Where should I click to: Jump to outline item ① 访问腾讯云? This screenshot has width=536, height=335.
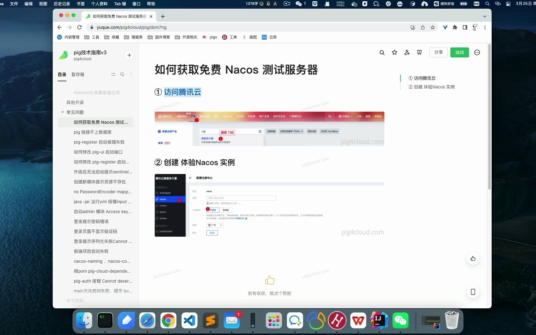click(422, 78)
